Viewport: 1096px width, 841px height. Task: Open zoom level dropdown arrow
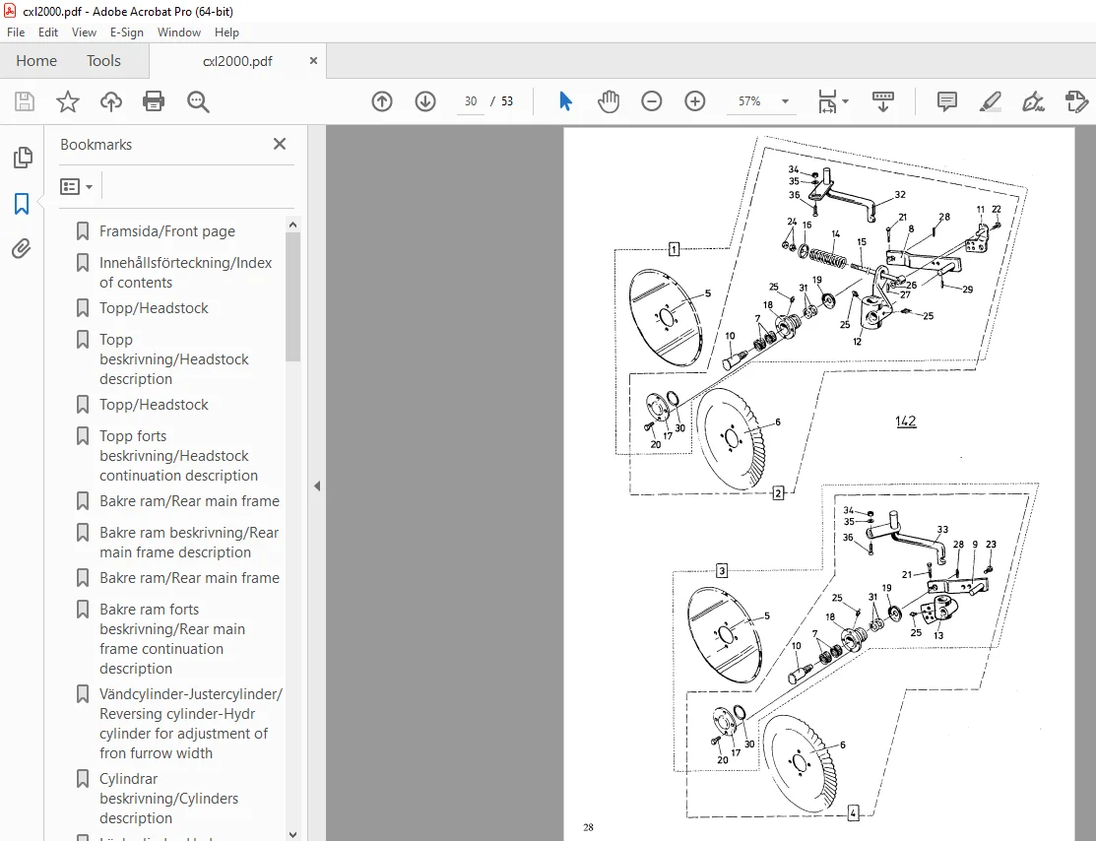[785, 101]
